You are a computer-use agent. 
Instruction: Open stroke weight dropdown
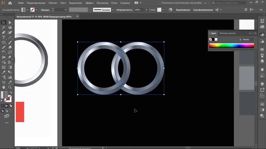(66, 10)
